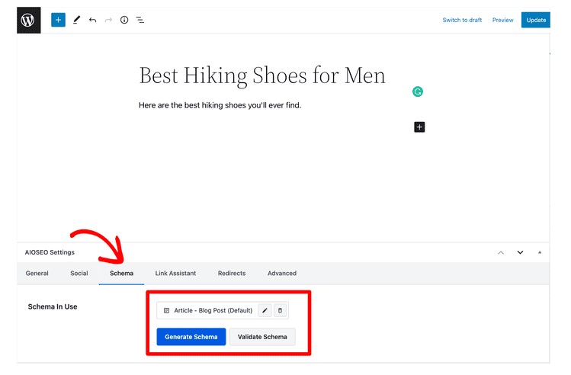Viewport: 571px width, 375px height.
Task: Click Switch to draft link
Action: (x=462, y=20)
